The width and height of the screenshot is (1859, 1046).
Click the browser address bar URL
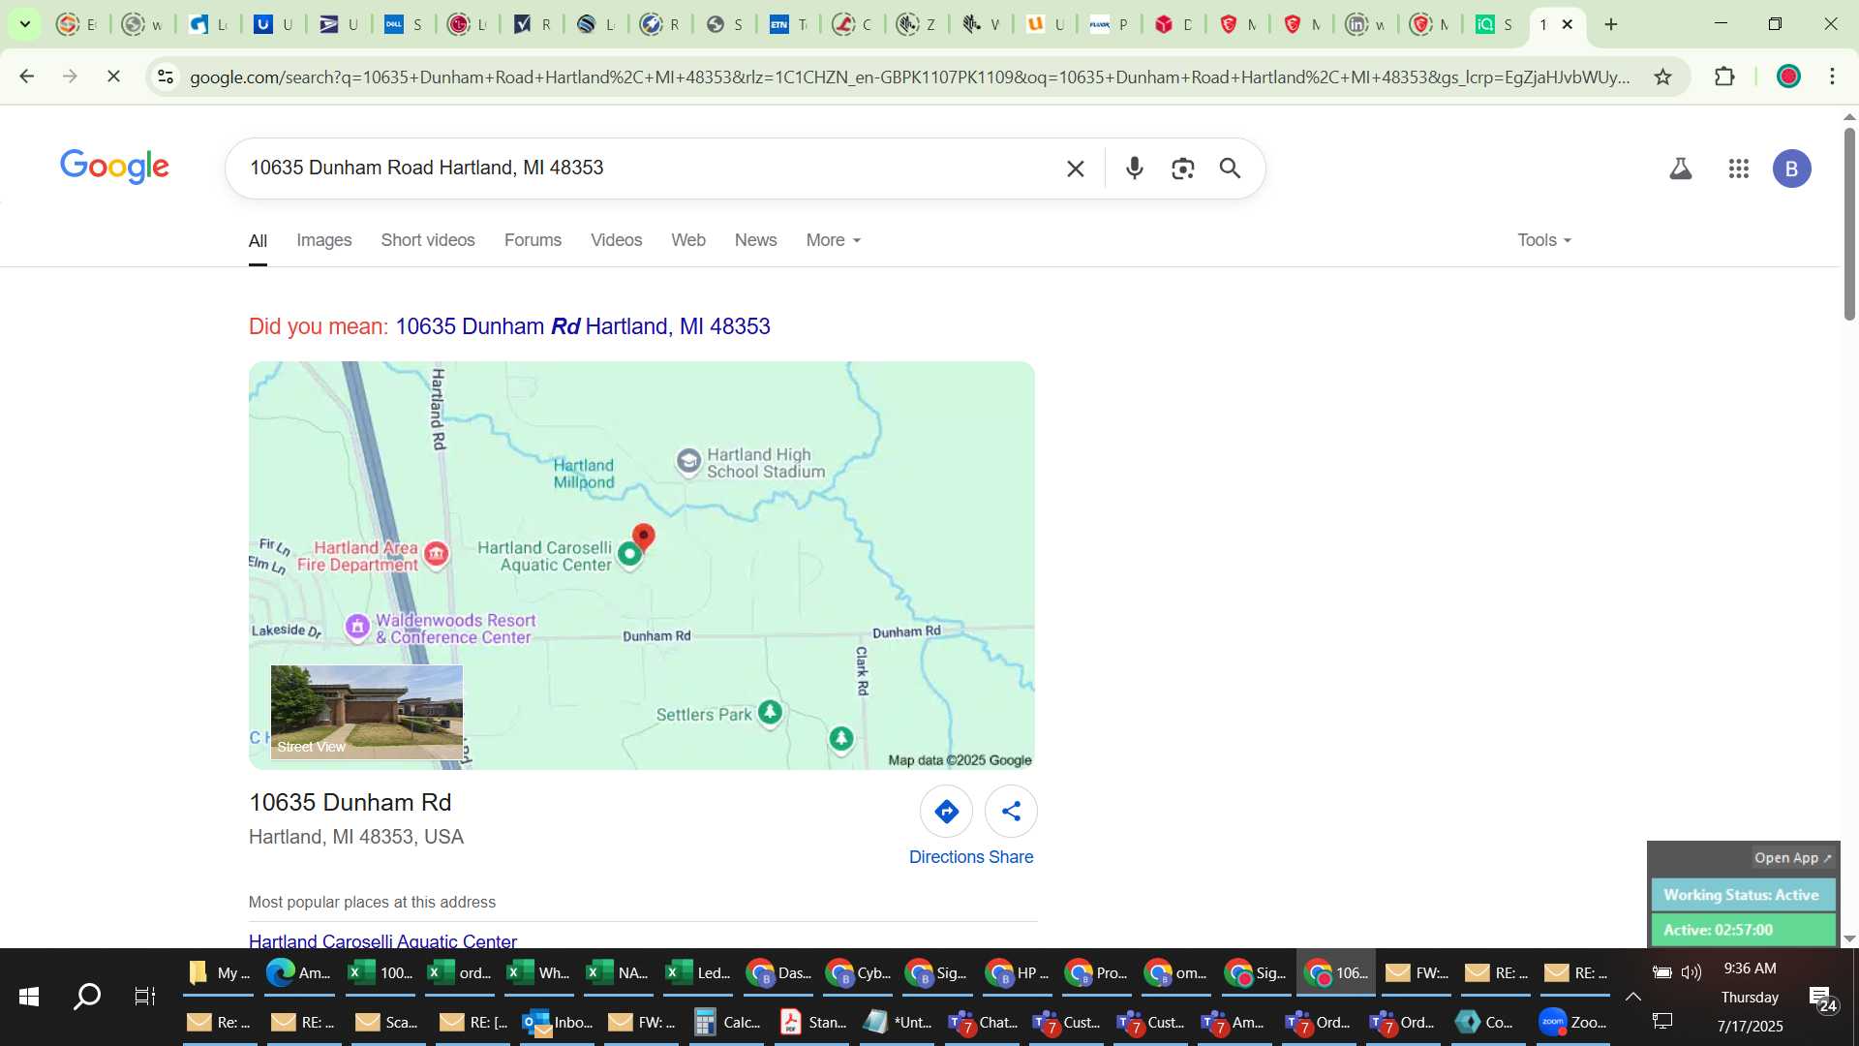point(909,77)
